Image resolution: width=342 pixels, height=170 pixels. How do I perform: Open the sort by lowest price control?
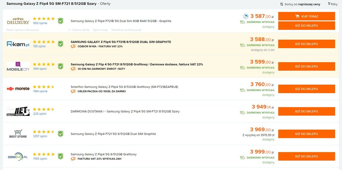pos(300,4)
